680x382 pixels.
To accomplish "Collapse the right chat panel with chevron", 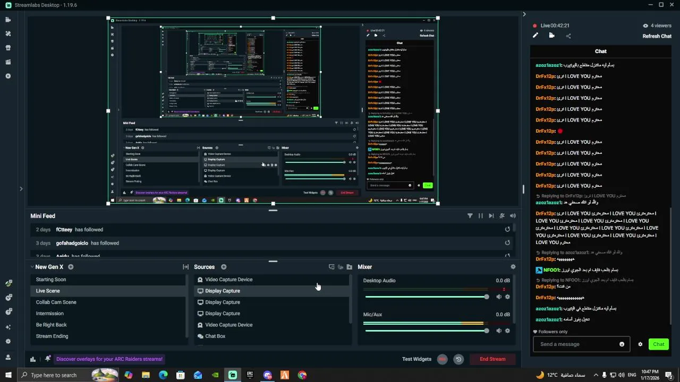I will tap(524, 14).
